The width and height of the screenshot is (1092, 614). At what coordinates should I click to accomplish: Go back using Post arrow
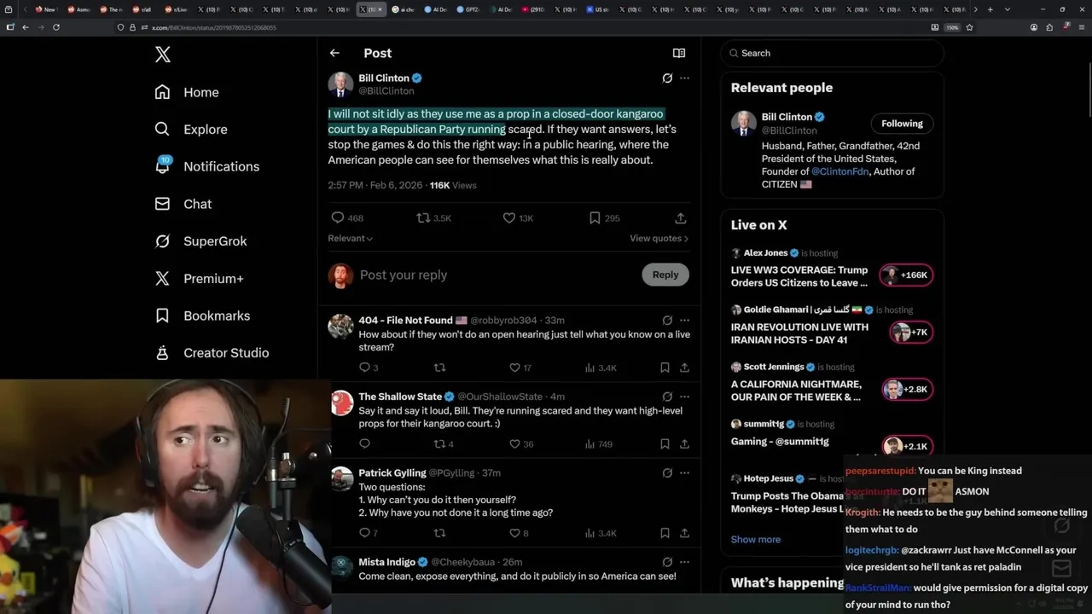click(x=334, y=53)
